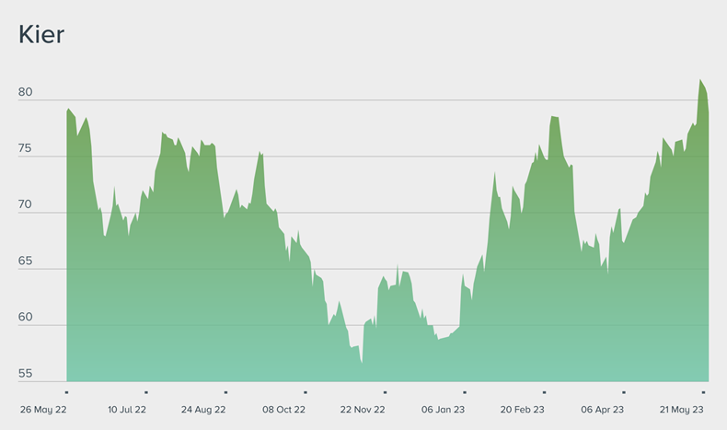Click the 10 Jul 22 date label

coord(127,409)
